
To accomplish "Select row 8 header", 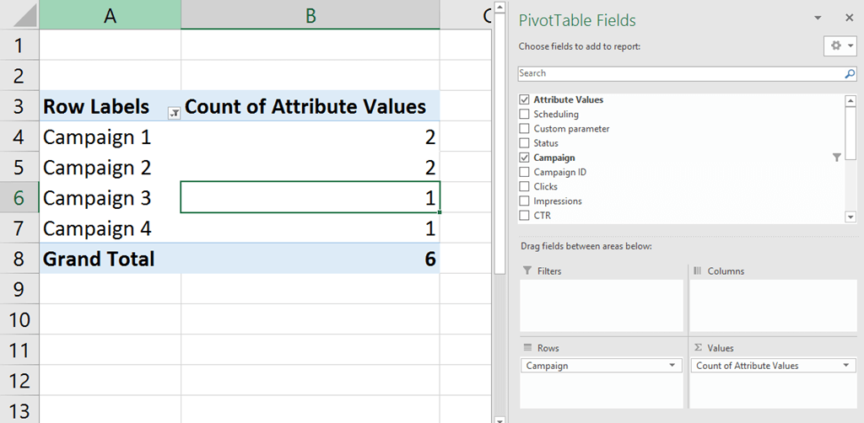I will (x=19, y=259).
